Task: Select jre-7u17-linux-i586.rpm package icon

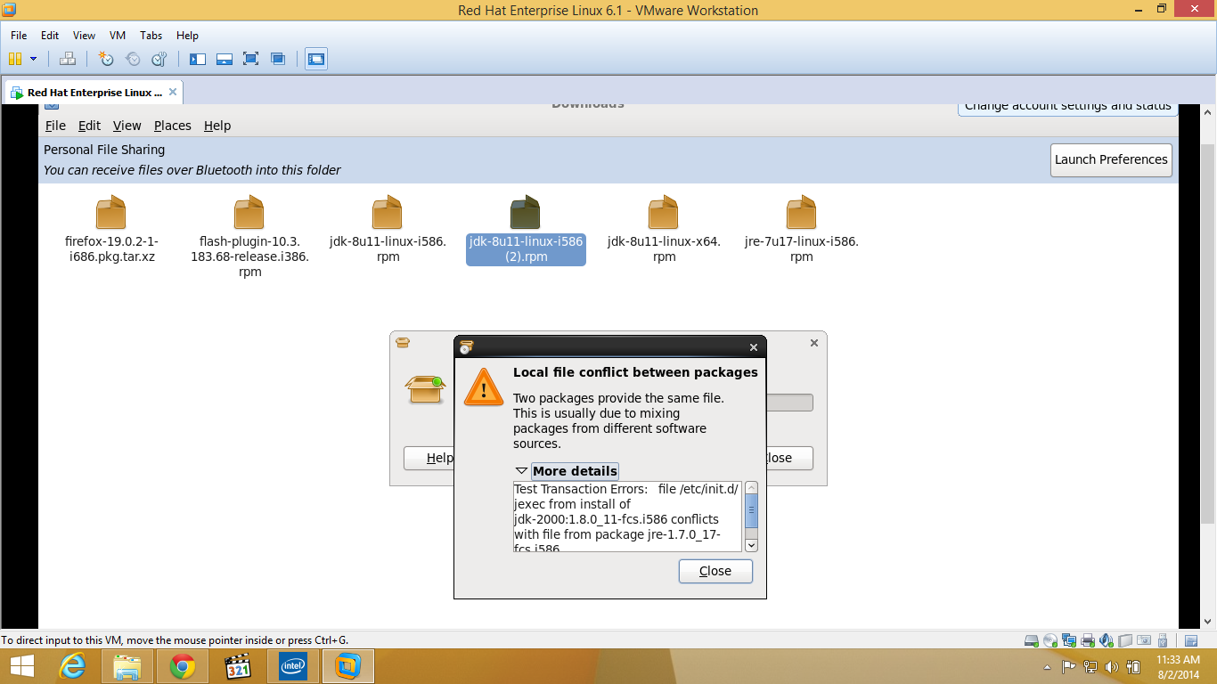Action: [802, 213]
